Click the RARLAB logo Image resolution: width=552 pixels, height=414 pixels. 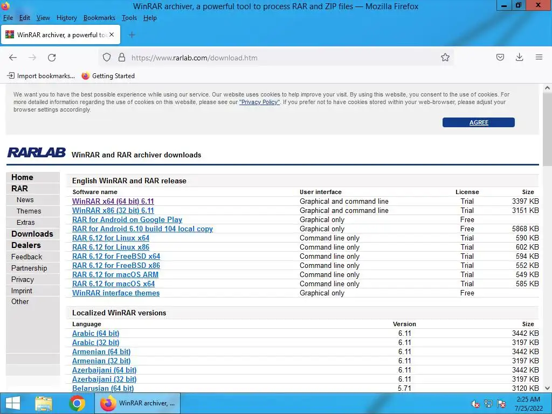click(36, 153)
